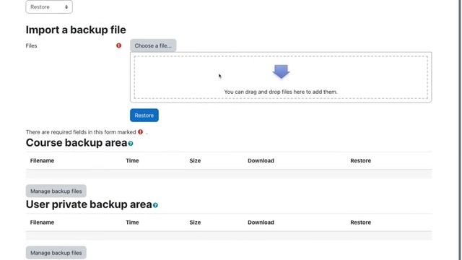Click the Choose a file... button
The image size is (462, 260).
(153, 45)
